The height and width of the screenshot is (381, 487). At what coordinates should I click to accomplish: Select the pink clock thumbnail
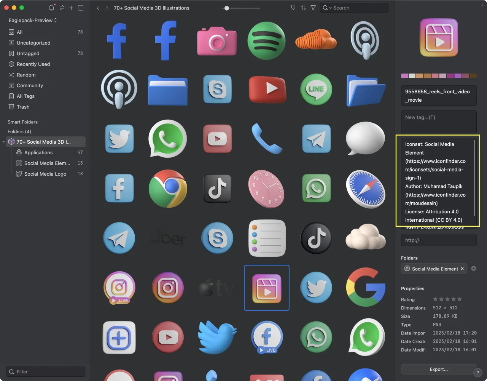click(267, 189)
